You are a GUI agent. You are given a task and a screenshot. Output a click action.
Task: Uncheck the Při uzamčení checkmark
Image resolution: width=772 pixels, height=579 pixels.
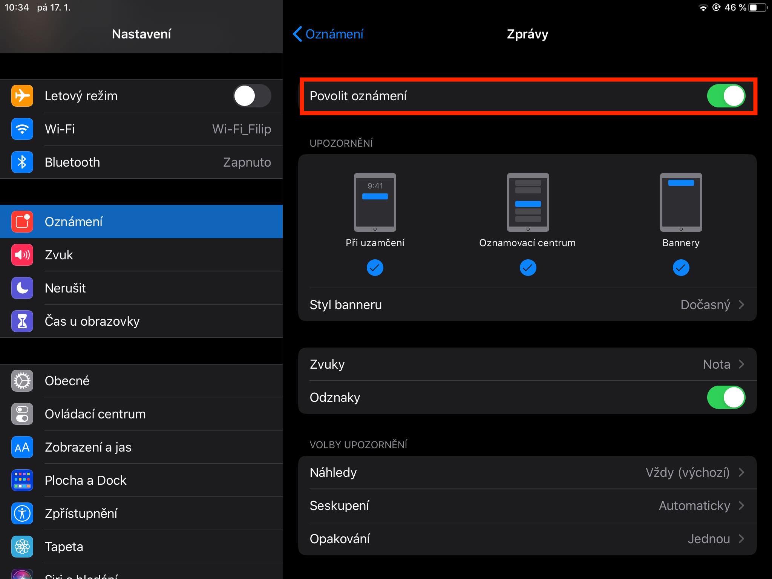tap(375, 268)
